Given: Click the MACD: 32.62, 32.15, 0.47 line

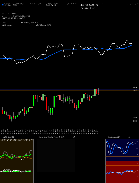Looking at the screenshot, I should click(x=13, y=18).
